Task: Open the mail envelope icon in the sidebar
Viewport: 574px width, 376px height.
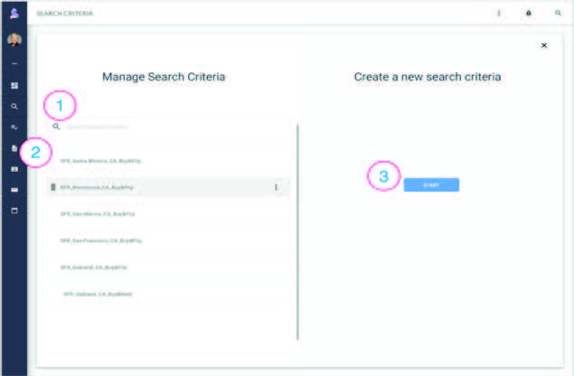Action: tap(14, 190)
